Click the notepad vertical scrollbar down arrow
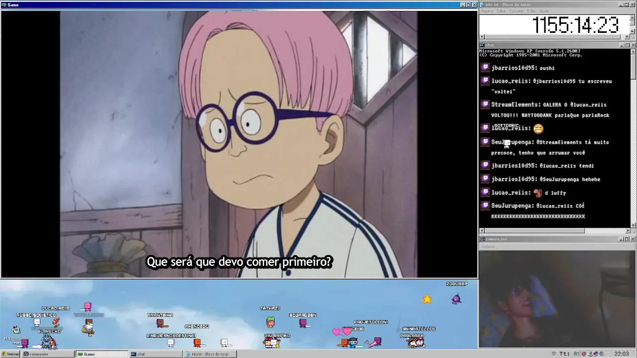The height and width of the screenshot is (358, 637). pos(633,31)
